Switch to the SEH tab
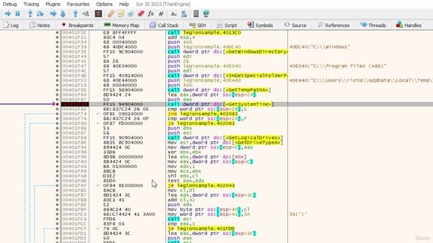Viewport: 433px width, 243px height. click(198, 25)
